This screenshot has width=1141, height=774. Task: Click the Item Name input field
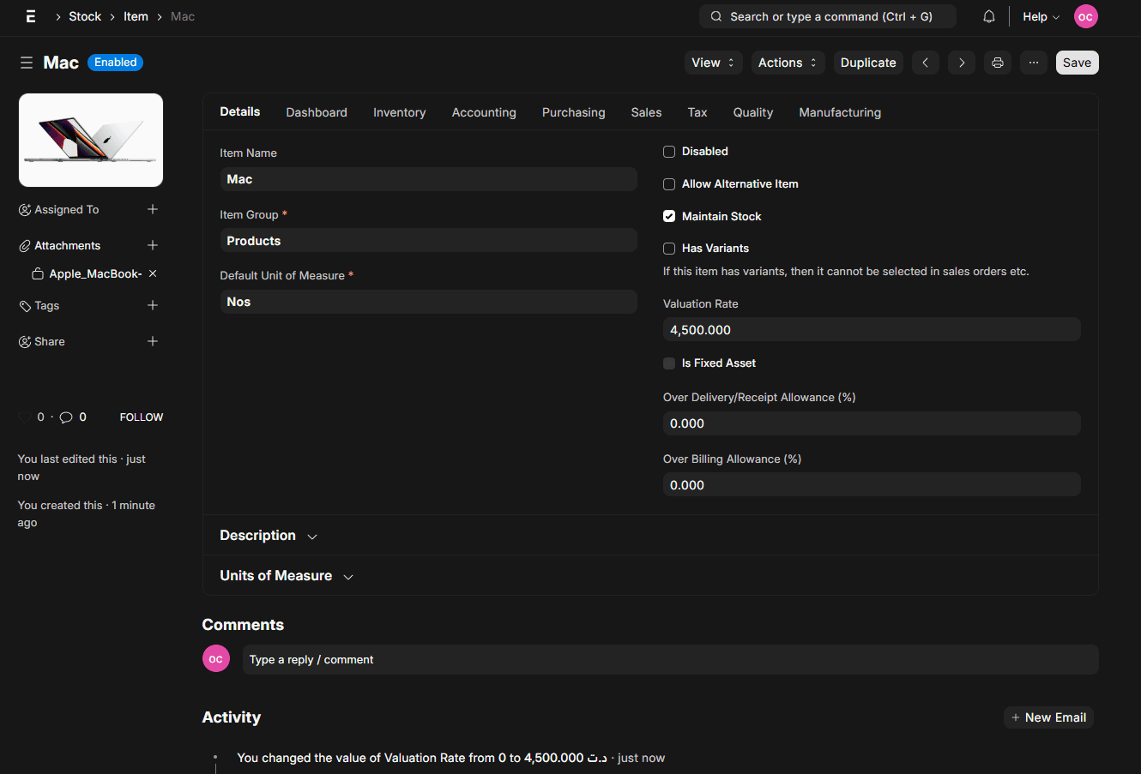[x=428, y=179]
